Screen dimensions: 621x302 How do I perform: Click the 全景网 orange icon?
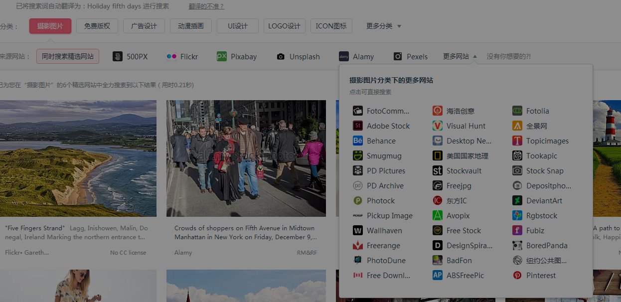pyautogui.click(x=517, y=126)
